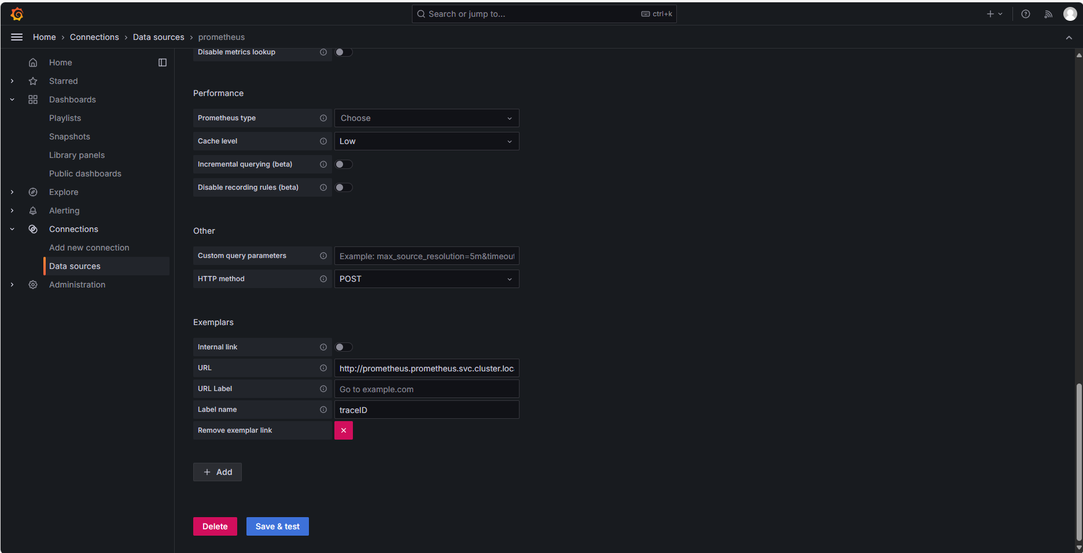Show info for Custom query parameters
1083x553 pixels.
[x=323, y=256]
